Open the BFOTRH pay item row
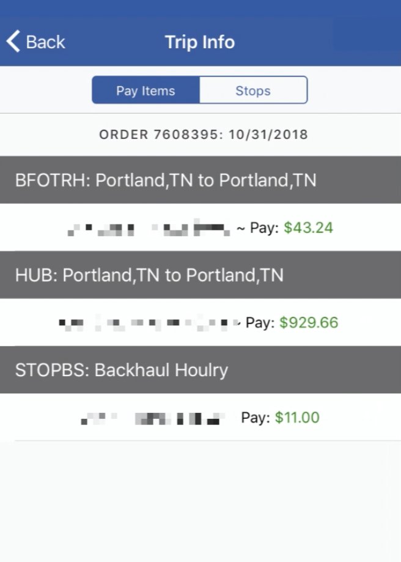 200,227
